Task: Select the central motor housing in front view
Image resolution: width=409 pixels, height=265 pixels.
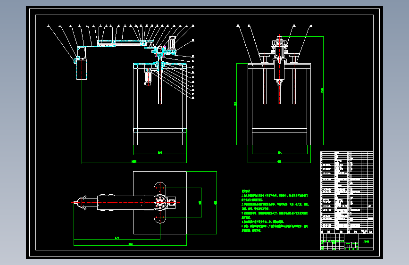Action: point(279,69)
